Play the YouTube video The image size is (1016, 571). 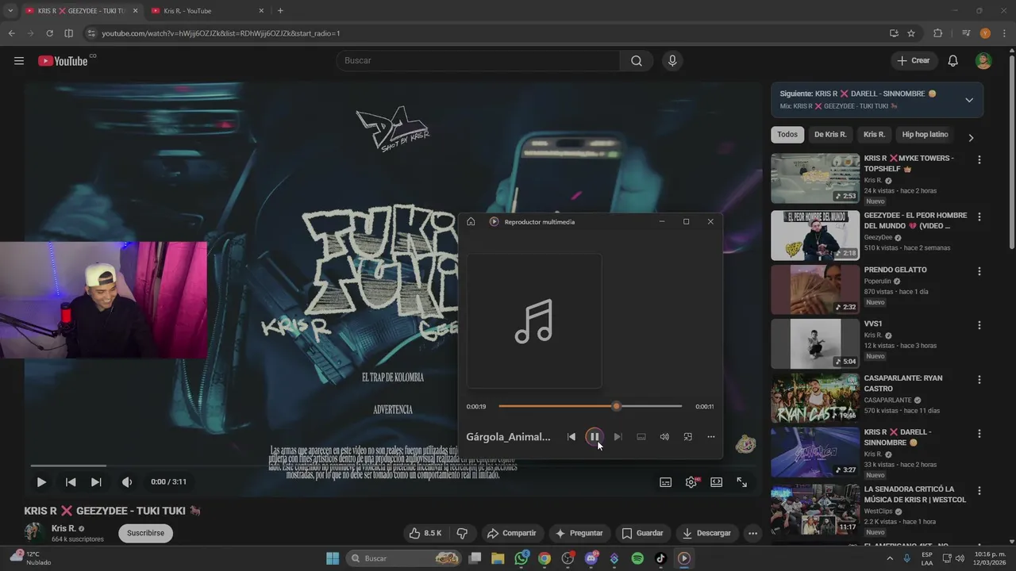point(41,481)
